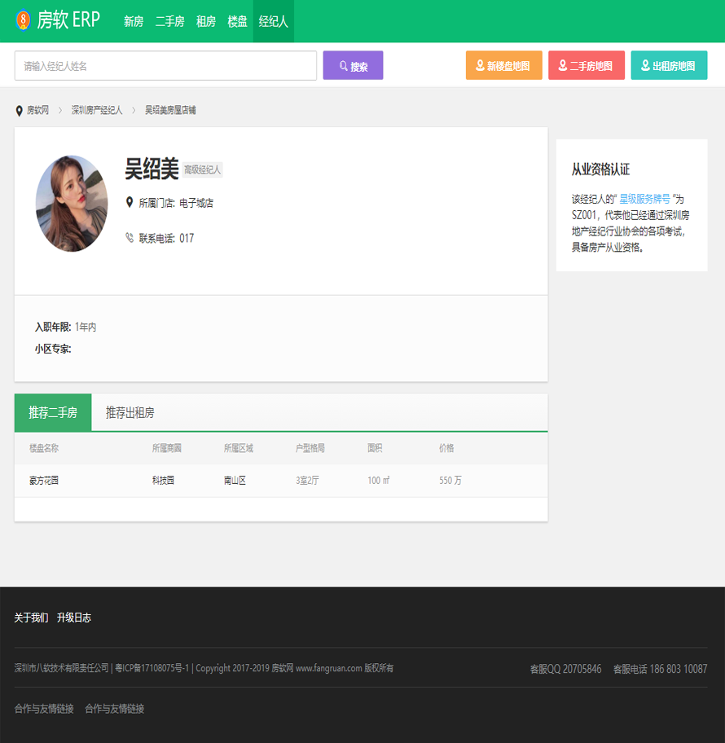725x743 pixels.
Task: Click 深圳房产经纪人 breadcrumb link
Action: tap(97, 110)
